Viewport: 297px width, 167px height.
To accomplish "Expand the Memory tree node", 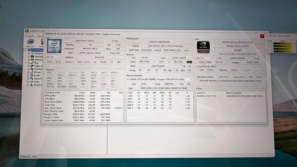I will [x=29, y=60].
